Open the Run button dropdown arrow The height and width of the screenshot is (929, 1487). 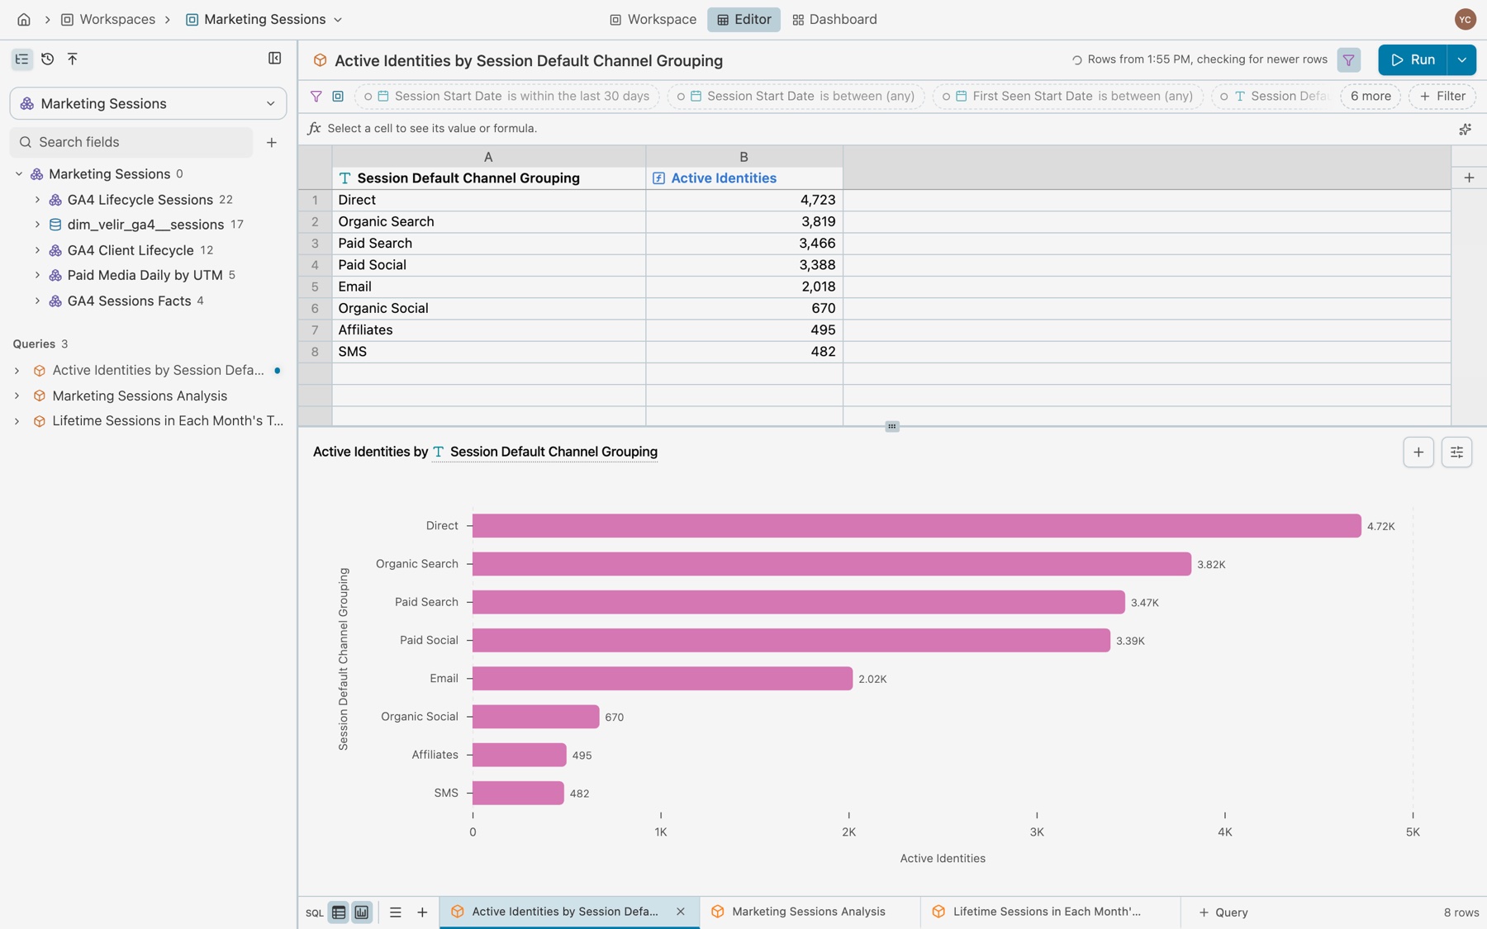pos(1461,59)
